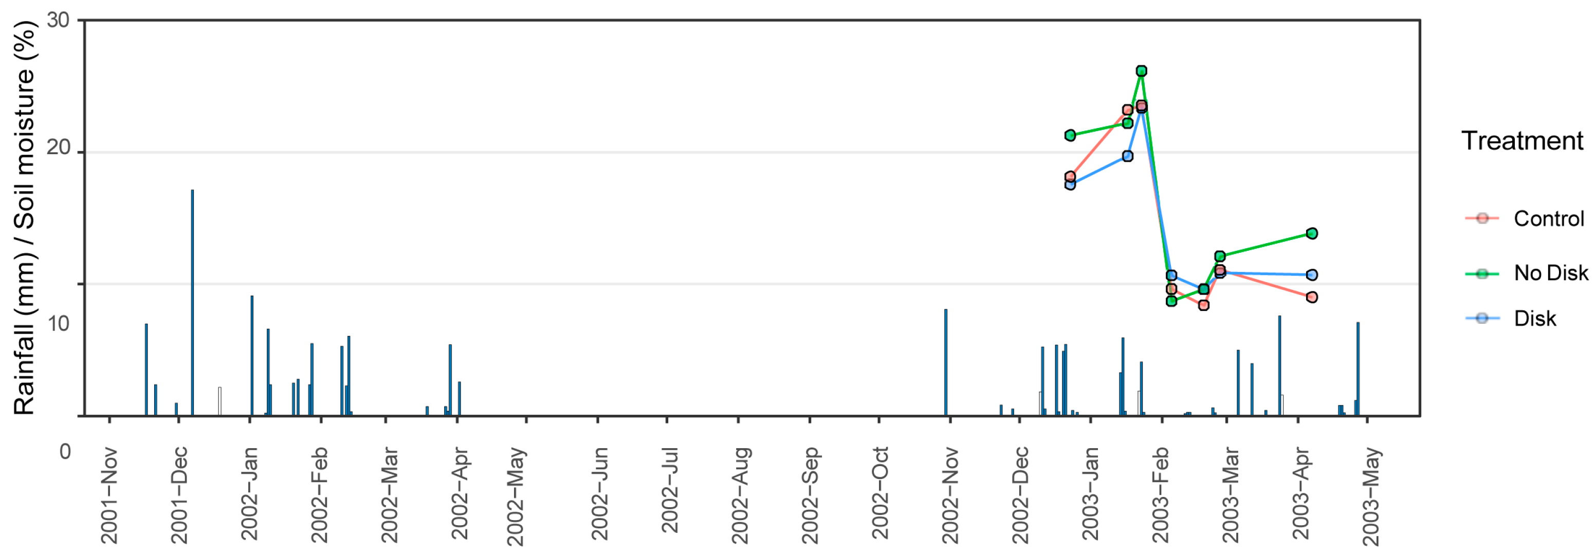Click the 2002-Sep x-axis label
The height and width of the screenshot is (555, 1596).
(811, 494)
